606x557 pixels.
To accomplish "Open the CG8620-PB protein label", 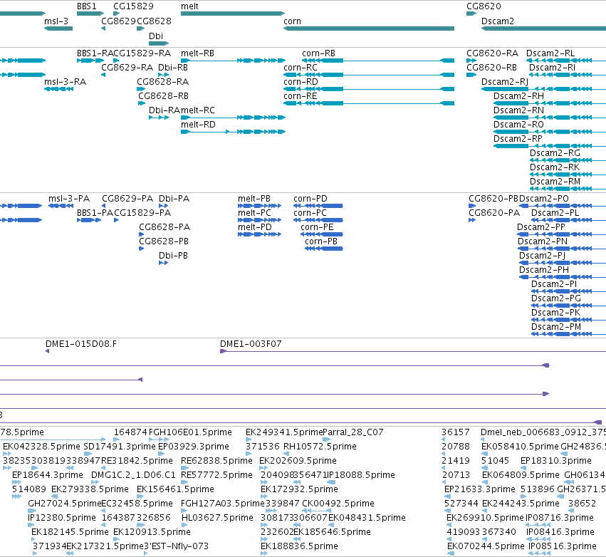I will pos(493,199).
